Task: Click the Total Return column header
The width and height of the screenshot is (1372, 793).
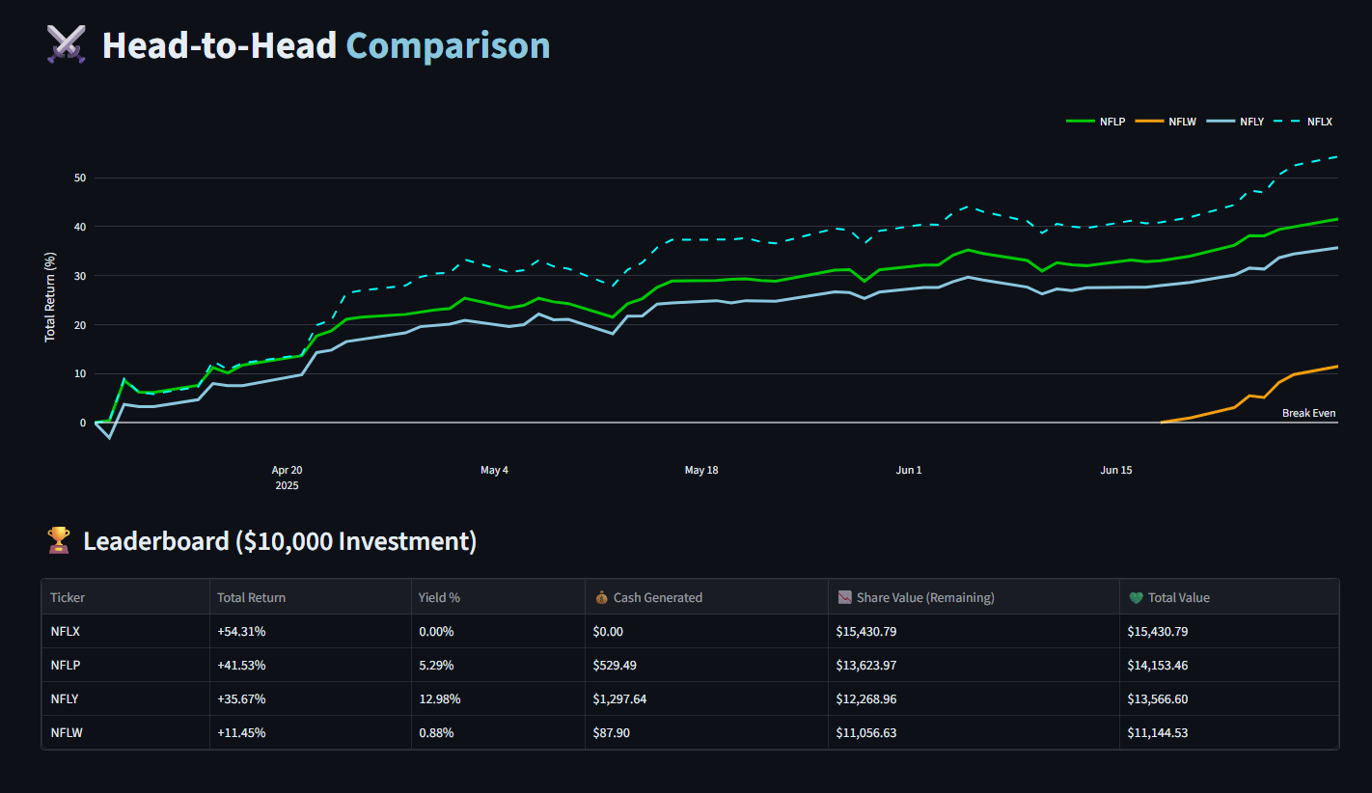Action: (311, 597)
